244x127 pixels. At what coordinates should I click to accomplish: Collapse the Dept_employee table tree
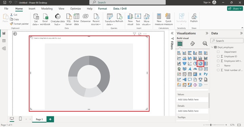tap(212, 47)
